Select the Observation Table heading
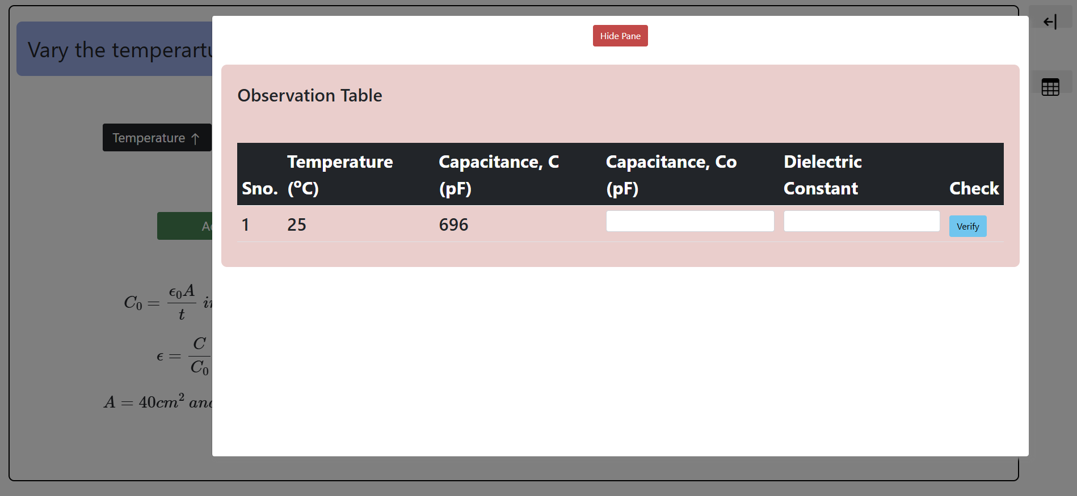 pyautogui.click(x=310, y=95)
